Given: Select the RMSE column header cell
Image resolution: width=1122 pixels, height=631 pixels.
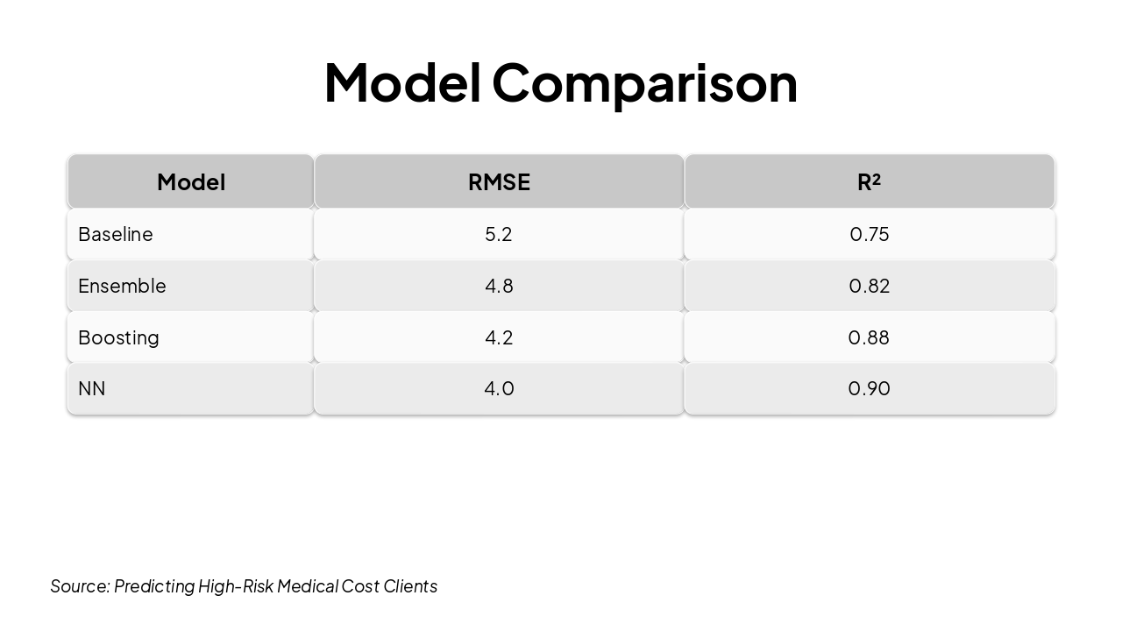Looking at the screenshot, I should pyautogui.click(x=499, y=182).
